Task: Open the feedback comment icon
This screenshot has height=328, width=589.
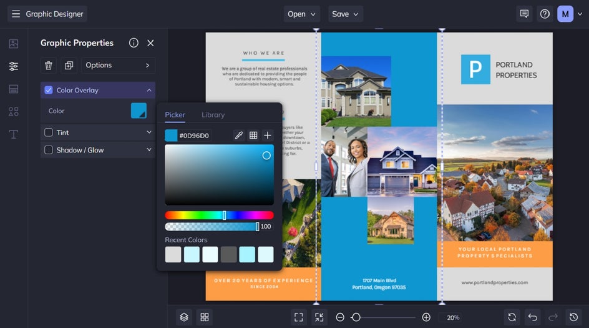Action: (x=524, y=14)
